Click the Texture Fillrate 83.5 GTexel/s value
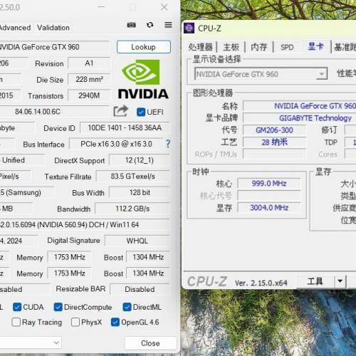The height and width of the screenshot is (356, 356). (x=133, y=177)
